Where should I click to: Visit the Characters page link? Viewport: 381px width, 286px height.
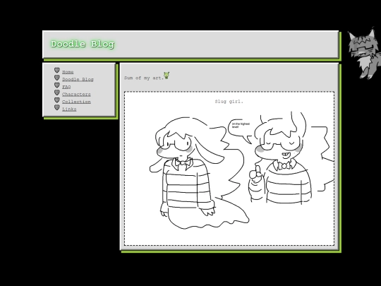(76, 94)
